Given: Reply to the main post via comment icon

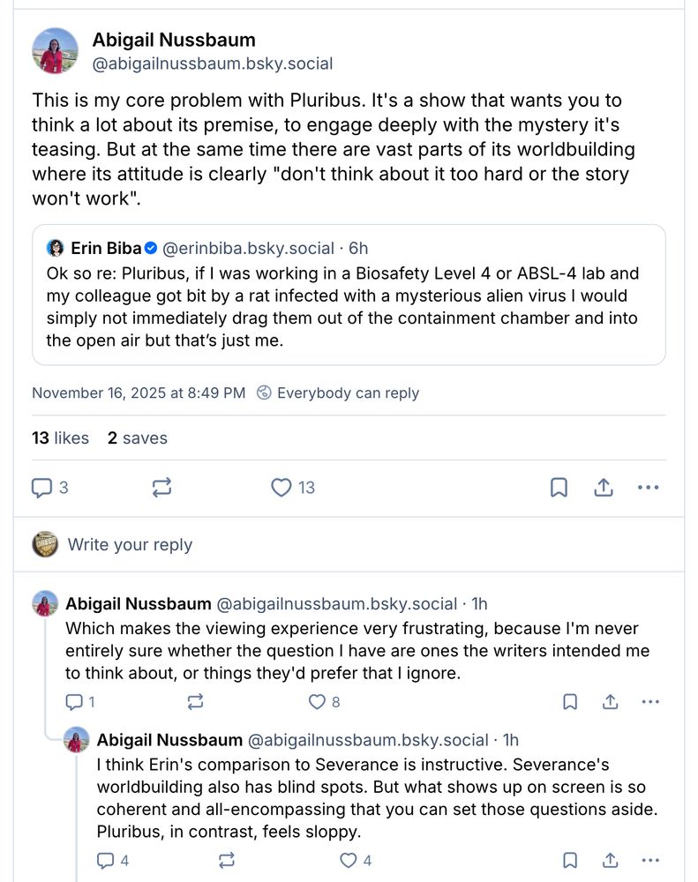Looking at the screenshot, I should (42, 488).
